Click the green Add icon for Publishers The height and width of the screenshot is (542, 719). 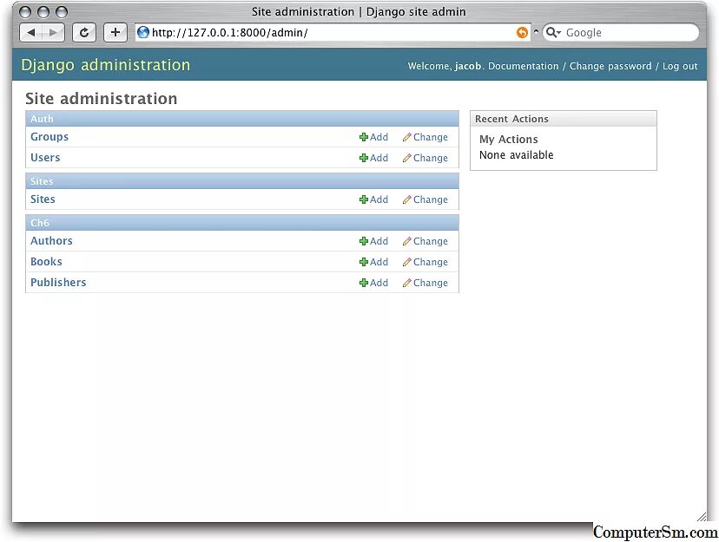(x=364, y=283)
